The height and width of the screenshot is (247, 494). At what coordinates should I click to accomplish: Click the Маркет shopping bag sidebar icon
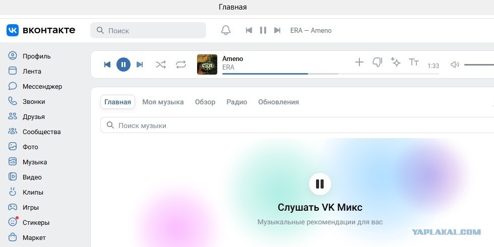point(13,237)
